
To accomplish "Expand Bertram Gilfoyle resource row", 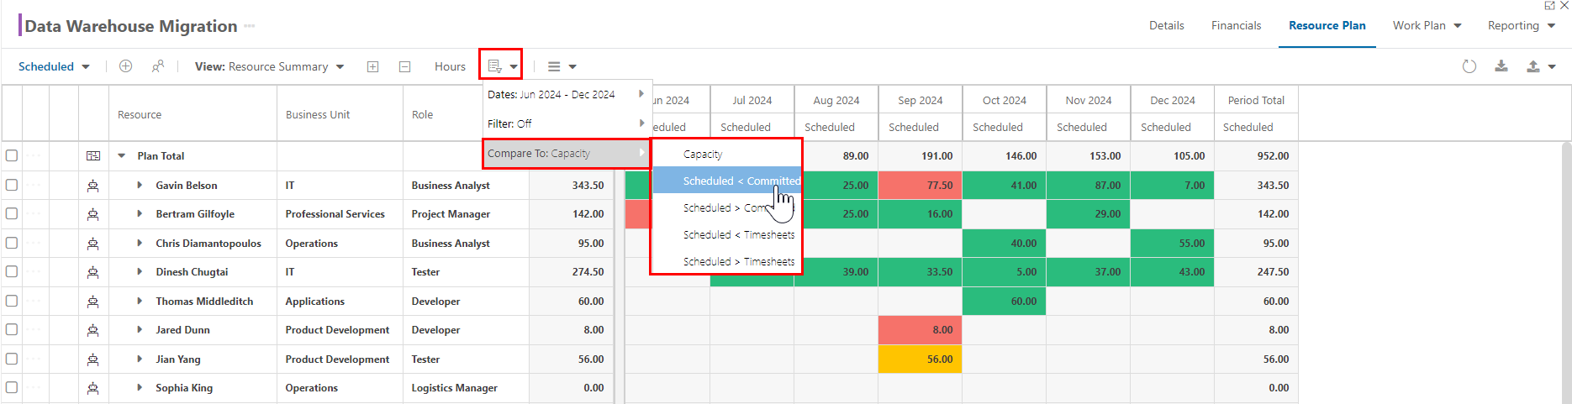I will coord(140,214).
